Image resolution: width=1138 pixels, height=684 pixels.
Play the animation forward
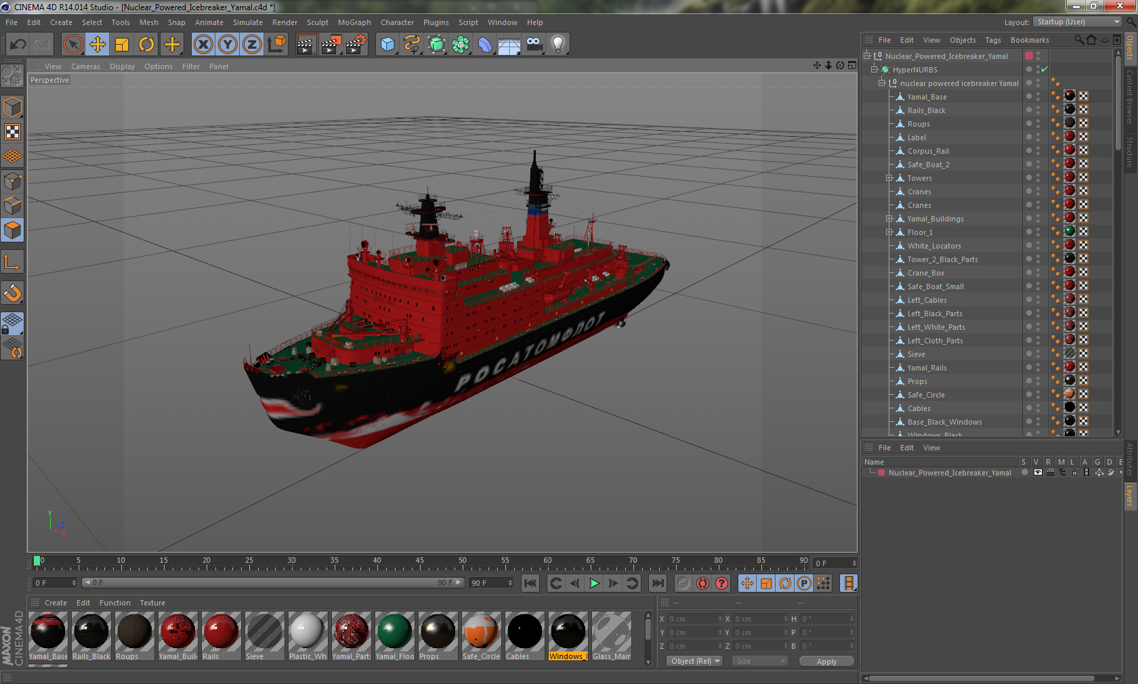click(594, 583)
